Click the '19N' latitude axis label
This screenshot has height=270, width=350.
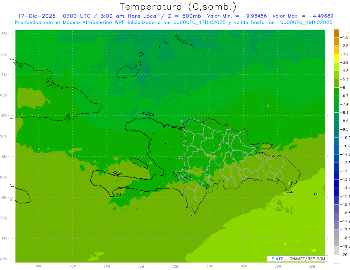(x=4, y=157)
